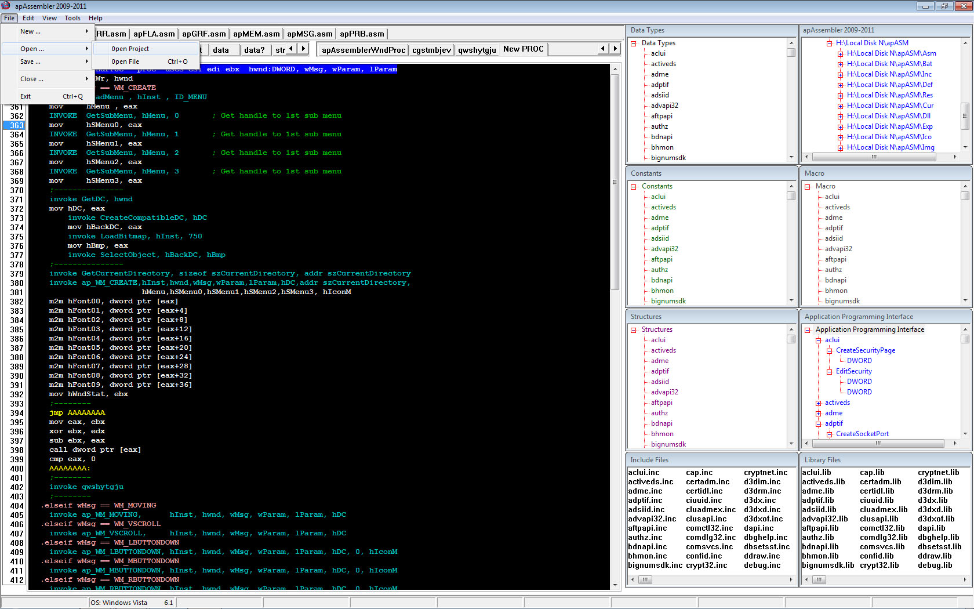Image resolution: width=974 pixels, height=609 pixels.
Task: Click Exit in the File menu
Action: [26, 96]
